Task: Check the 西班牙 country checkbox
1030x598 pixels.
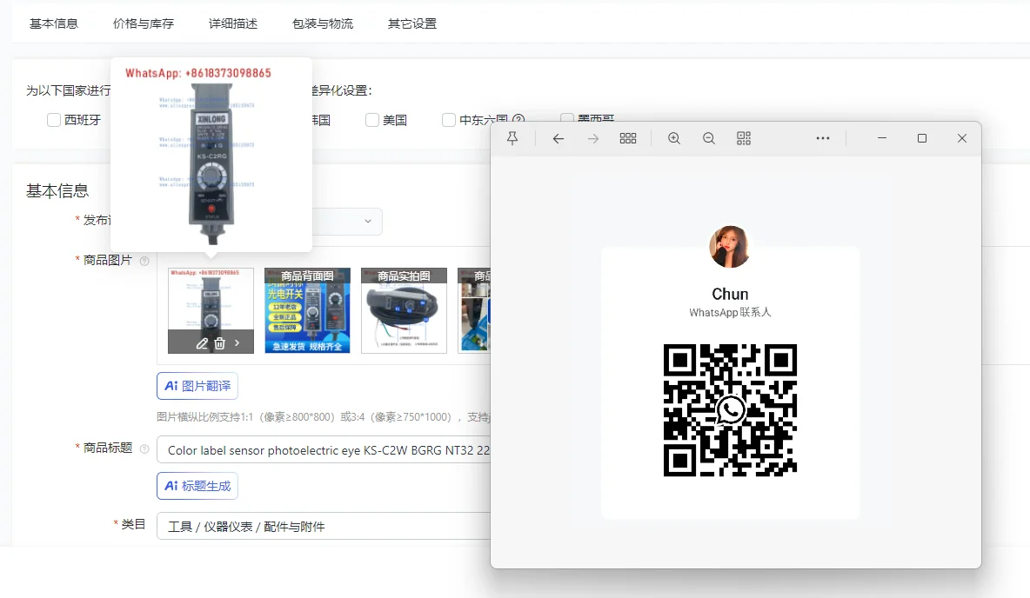Action: (x=53, y=120)
